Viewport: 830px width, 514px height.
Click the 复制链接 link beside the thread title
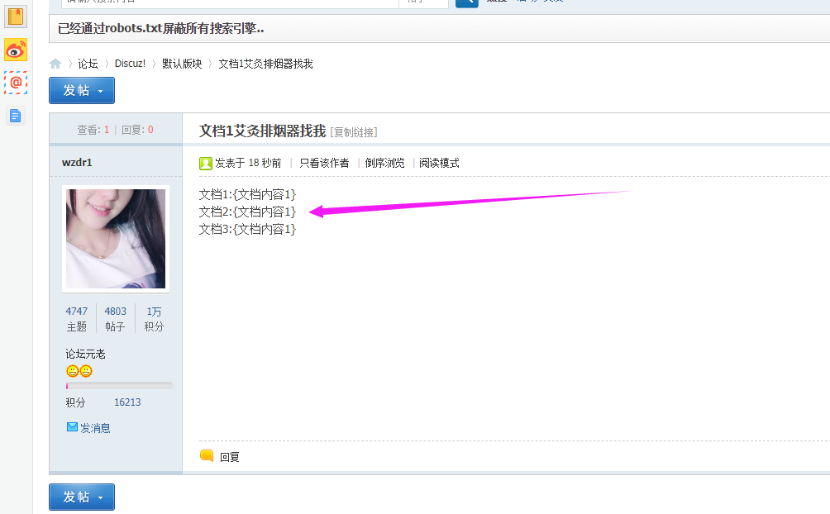click(353, 132)
